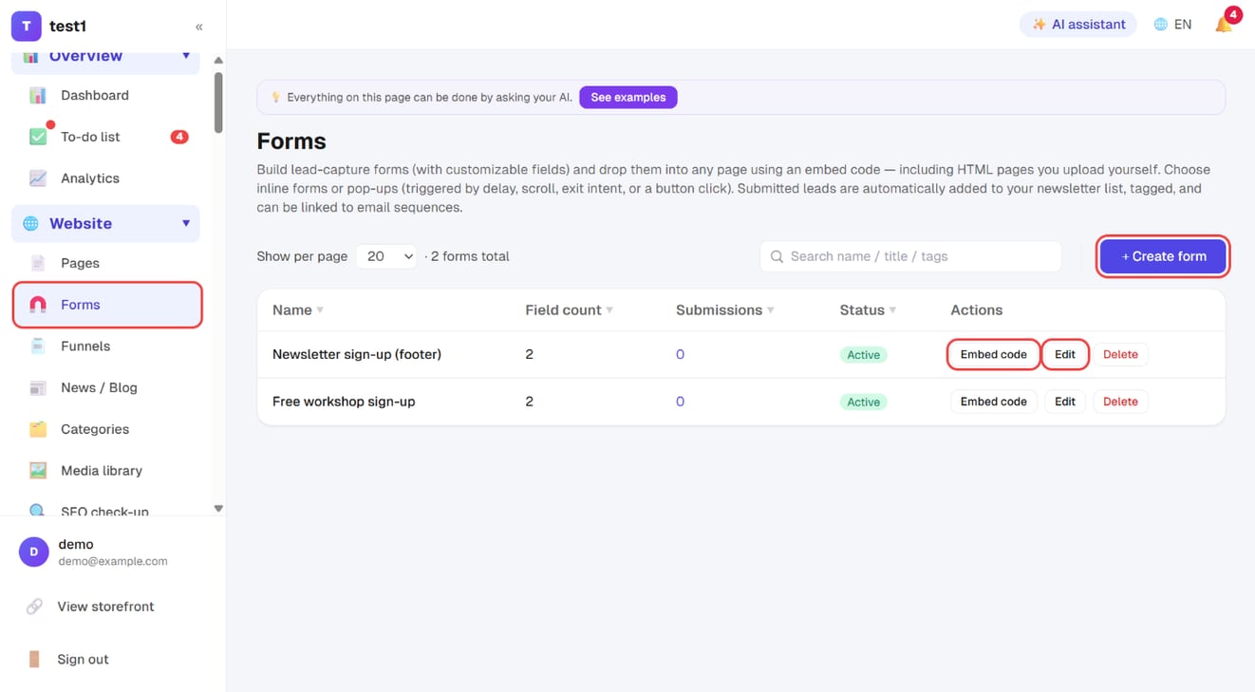1255x692 pixels.
Task: Click the Categories folder icon
Action: 38,429
